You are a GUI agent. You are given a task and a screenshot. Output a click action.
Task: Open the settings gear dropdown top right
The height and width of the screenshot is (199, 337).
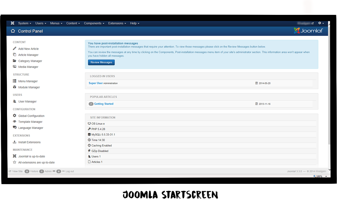(321, 23)
